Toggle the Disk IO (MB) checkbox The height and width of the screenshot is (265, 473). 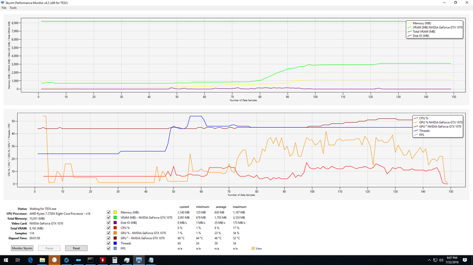pos(108,223)
